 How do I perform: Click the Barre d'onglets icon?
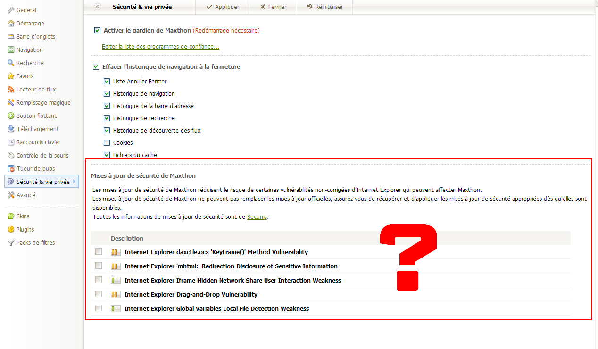pyautogui.click(x=11, y=37)
